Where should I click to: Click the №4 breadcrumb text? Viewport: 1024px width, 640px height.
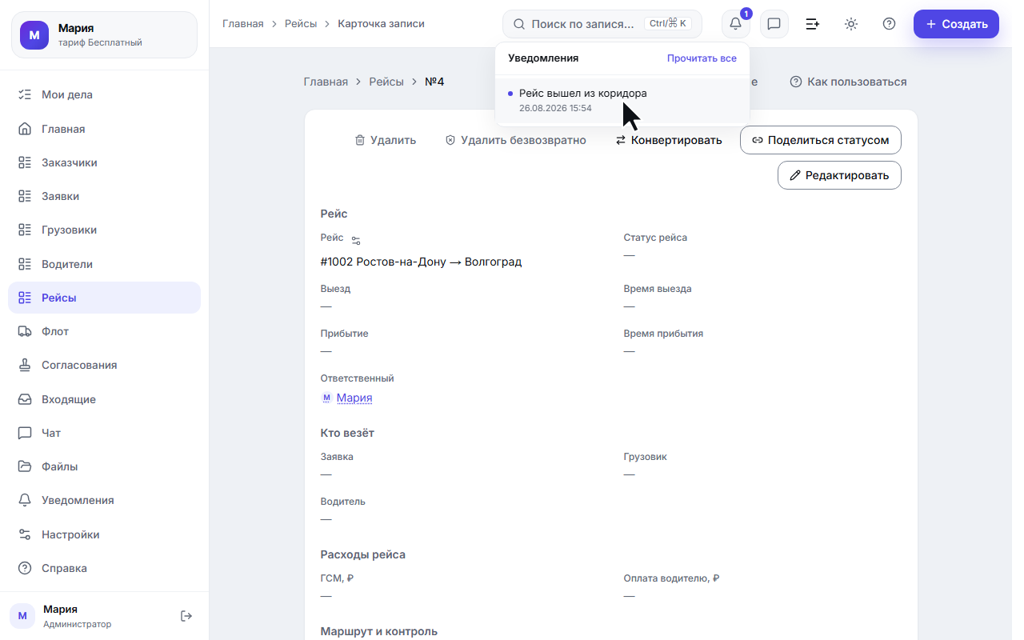[x=434, y=82]
